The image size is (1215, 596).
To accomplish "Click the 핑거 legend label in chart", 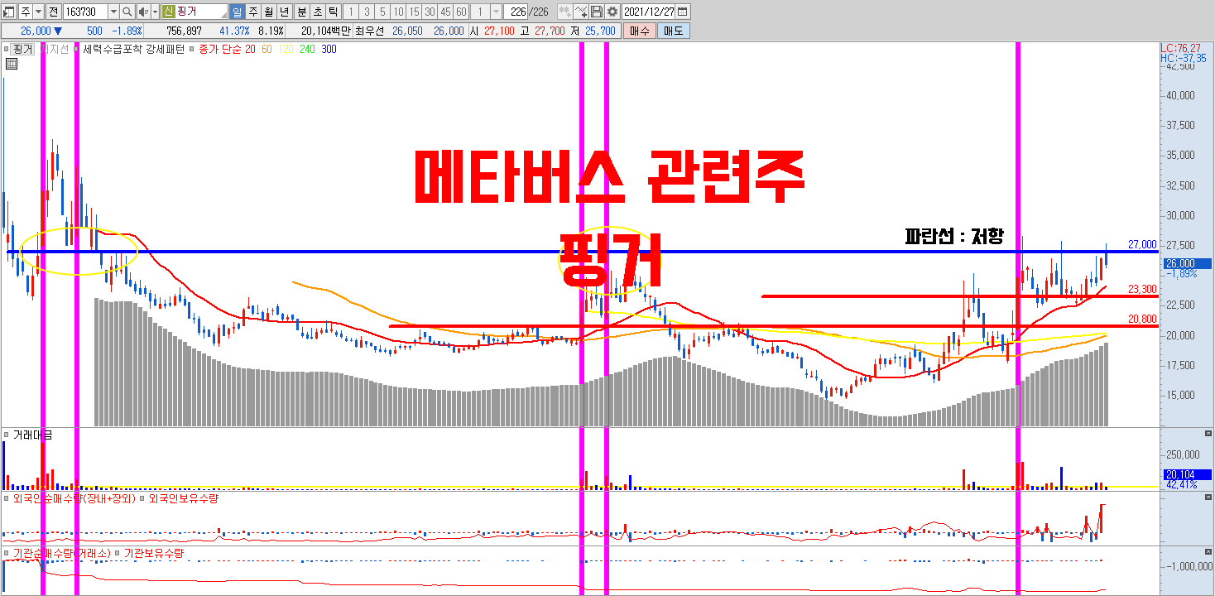I will click(x=23, y=50).
